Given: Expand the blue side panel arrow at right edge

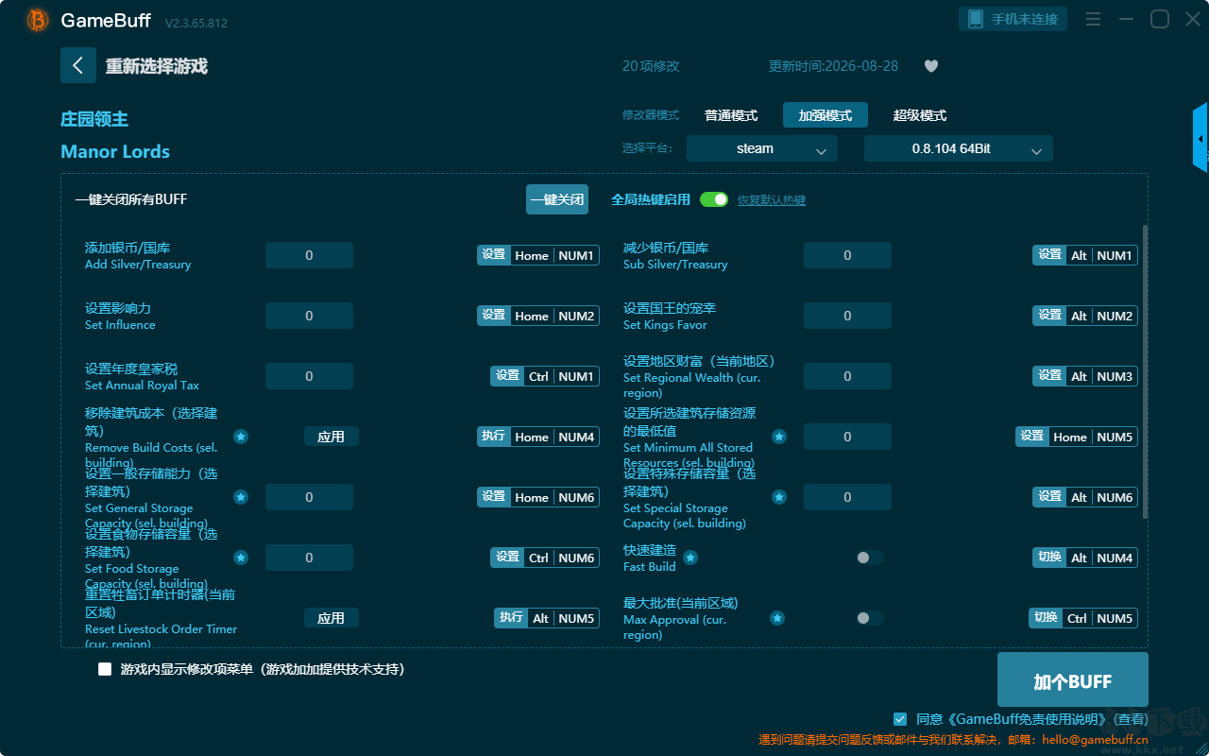Looking at the screenshot, I should (x=1200, y=138).
